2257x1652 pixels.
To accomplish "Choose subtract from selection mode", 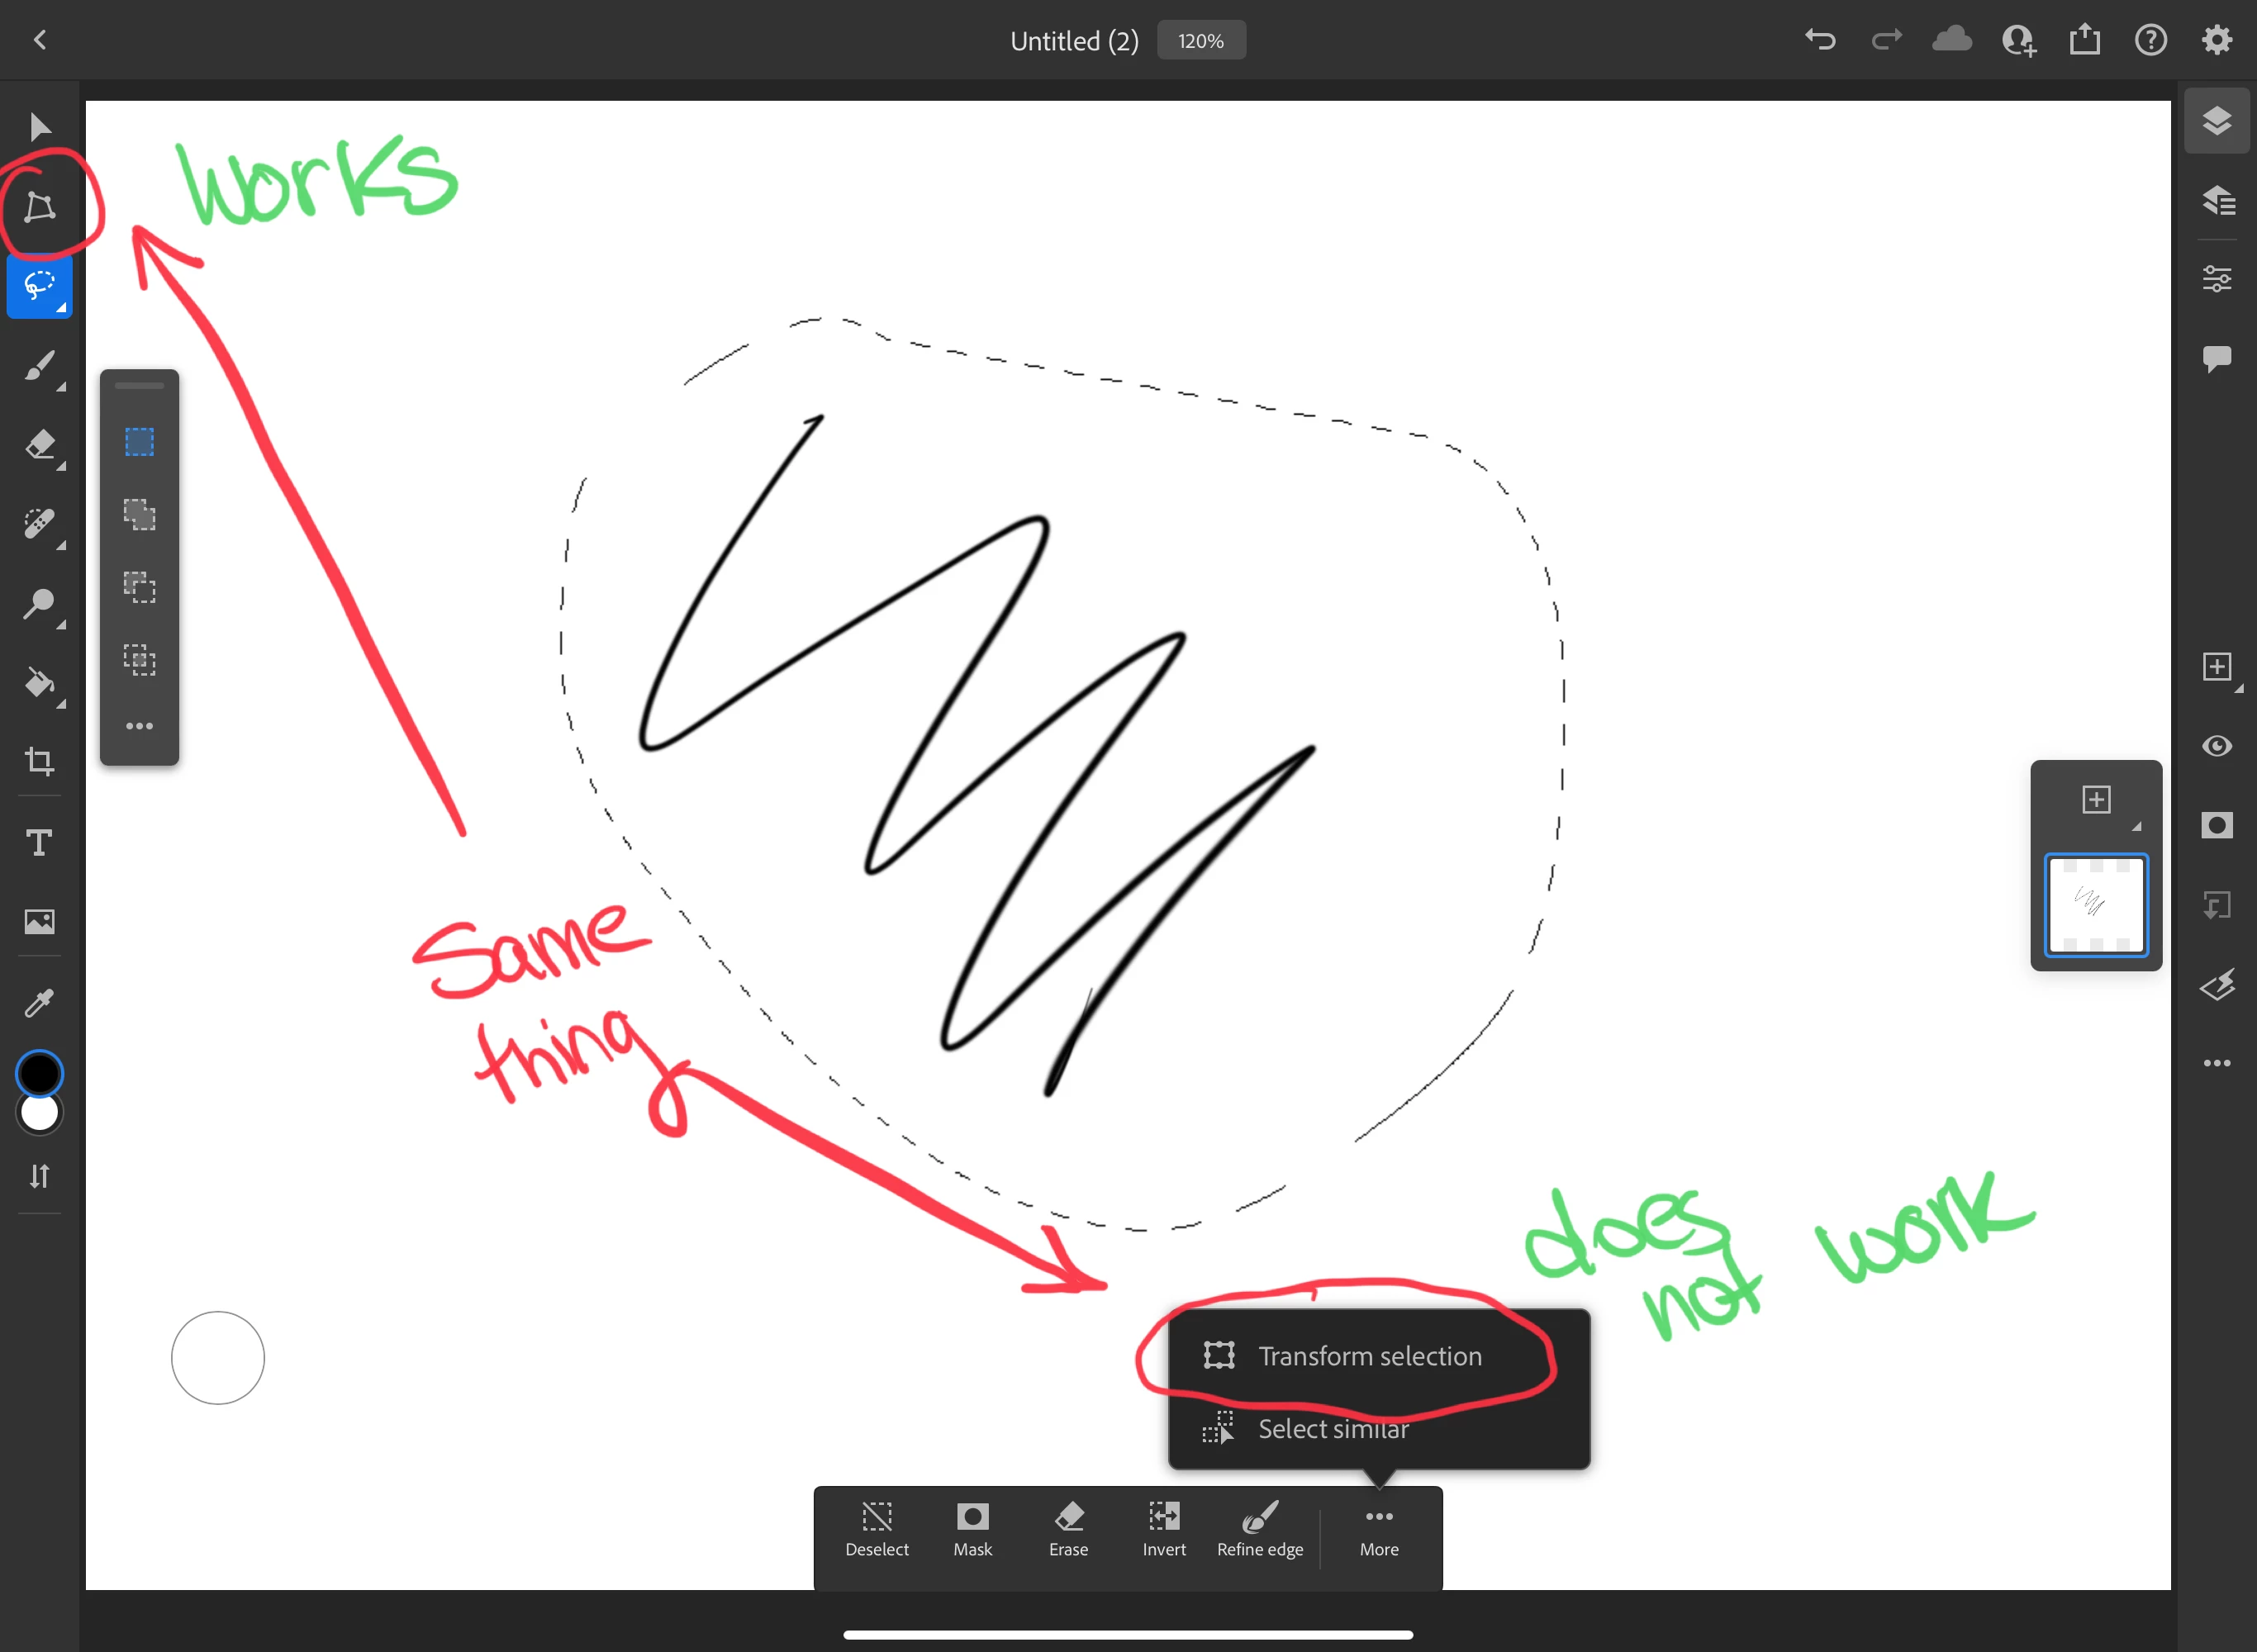I will click(x=139, y=587).
